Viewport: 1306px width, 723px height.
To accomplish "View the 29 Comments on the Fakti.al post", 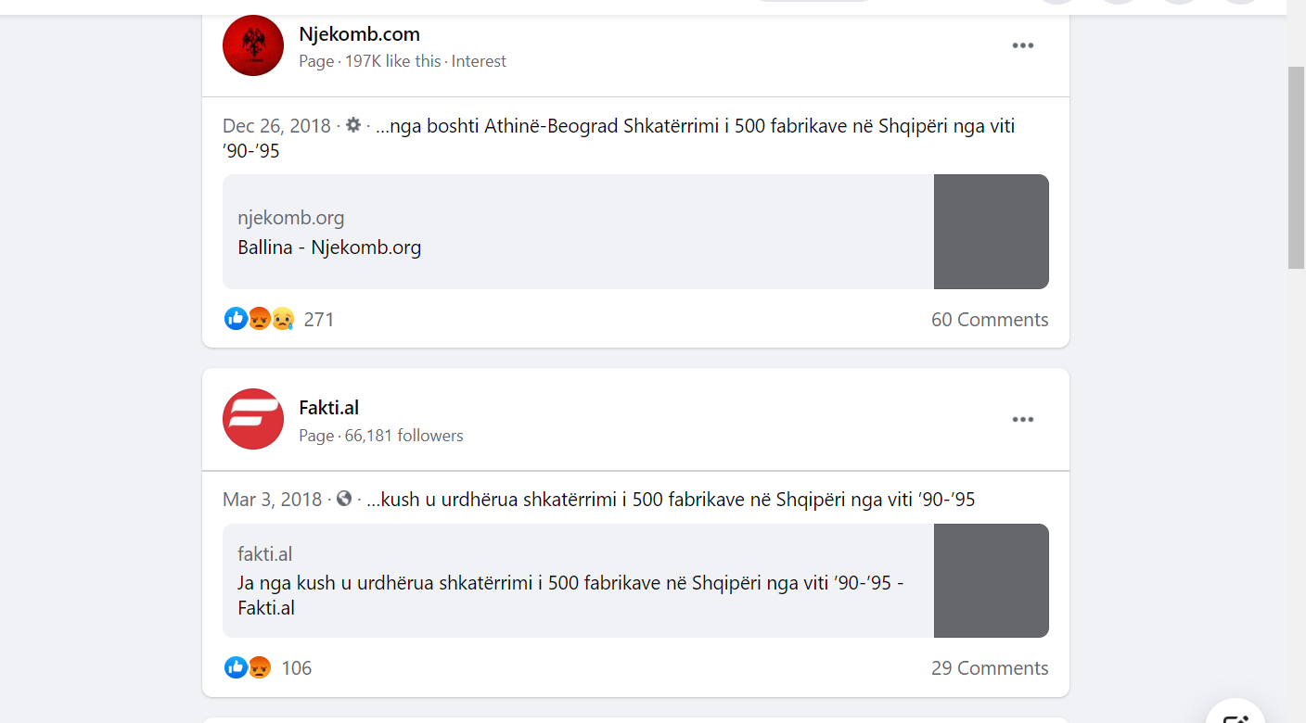I will (x=990, y=668).
